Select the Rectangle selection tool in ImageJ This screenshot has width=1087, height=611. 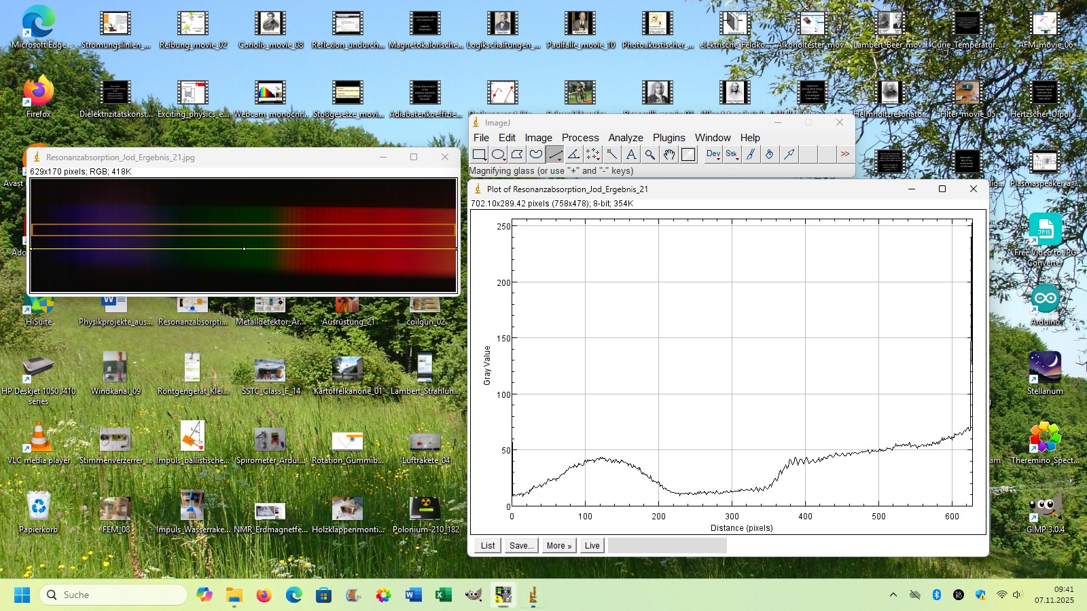coord(479,155)
